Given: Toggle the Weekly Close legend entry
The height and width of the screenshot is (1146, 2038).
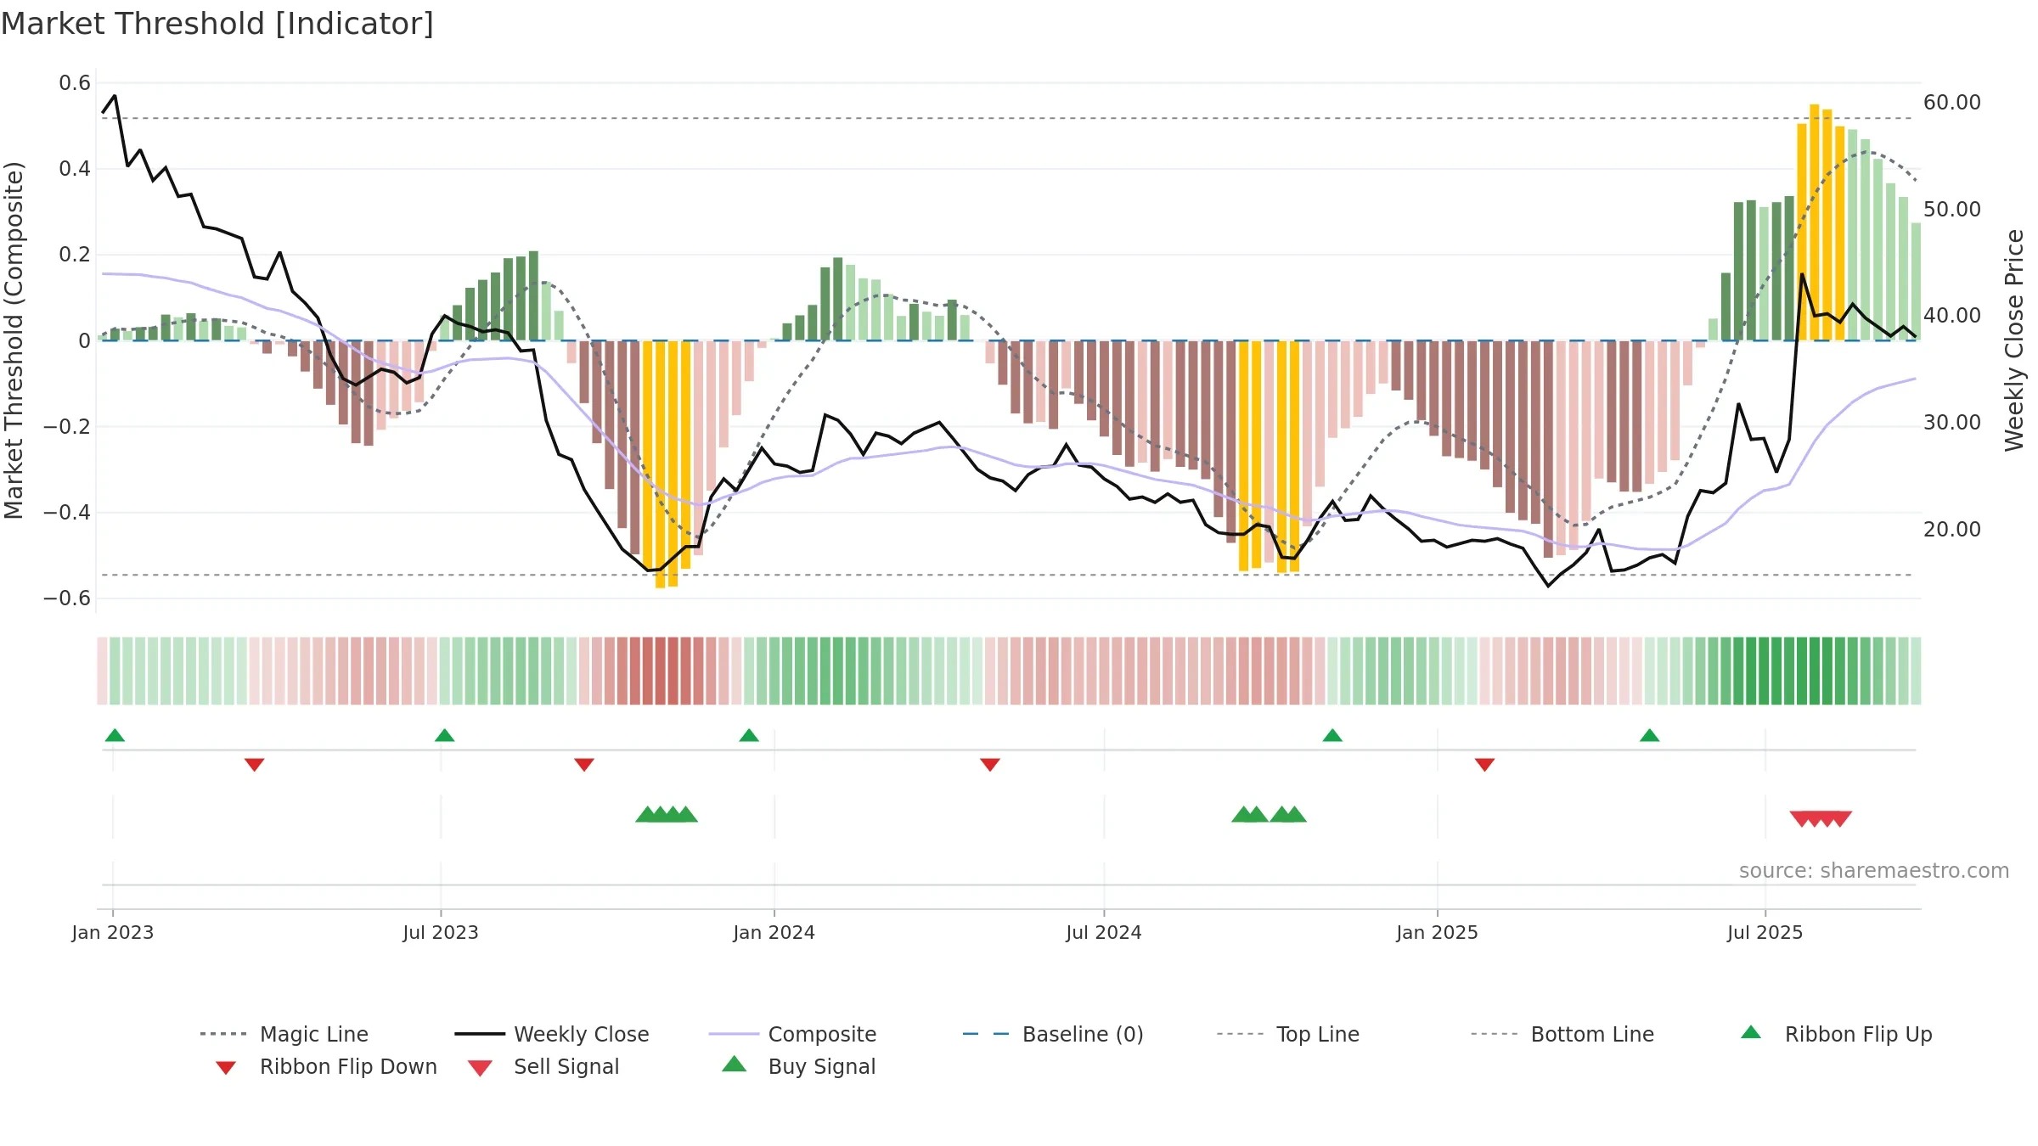Looking at the screenshot, I should point(552,1034).
